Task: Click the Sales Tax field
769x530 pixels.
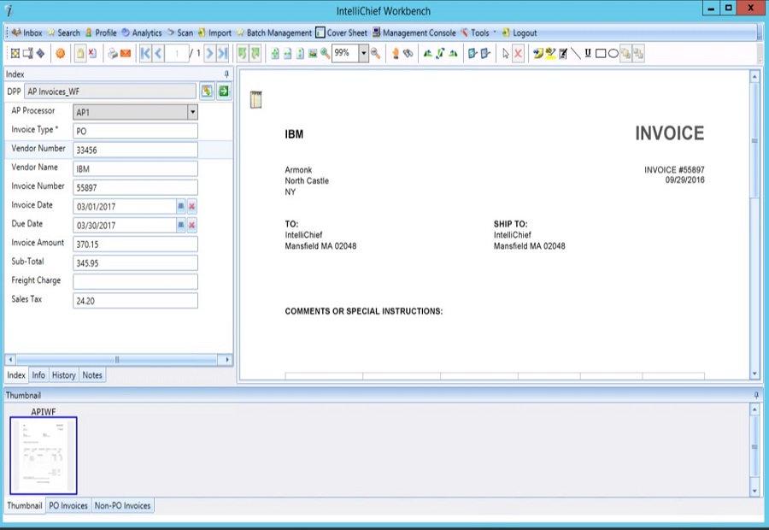Action: pos(135,301)
